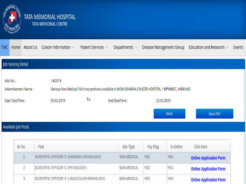Click the Post column header
The height and width of the screenshot is (184, 246).
coord(41,146)
